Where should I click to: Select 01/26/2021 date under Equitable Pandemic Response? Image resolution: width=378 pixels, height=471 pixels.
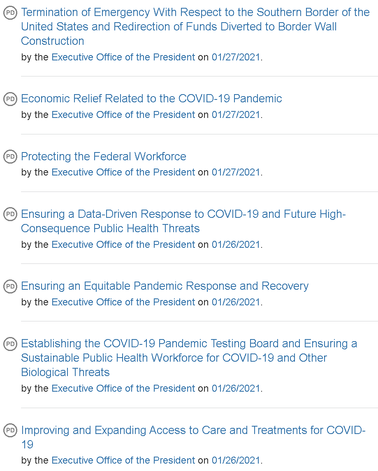(236, 302)
